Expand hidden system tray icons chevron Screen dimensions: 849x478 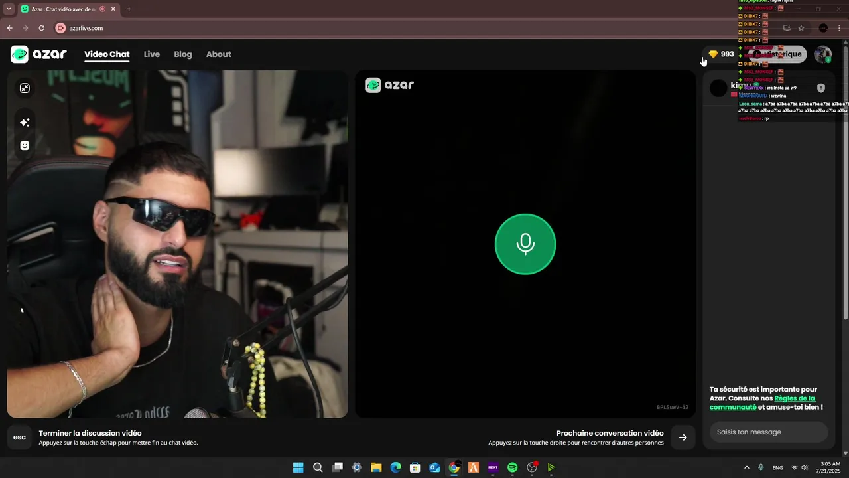tap(747, 467)
